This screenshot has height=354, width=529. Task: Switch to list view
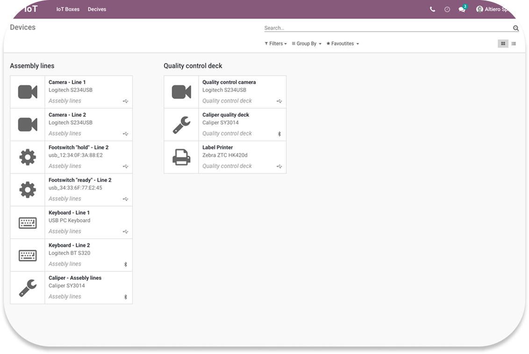pyautogui.click(x=514, y=43)
